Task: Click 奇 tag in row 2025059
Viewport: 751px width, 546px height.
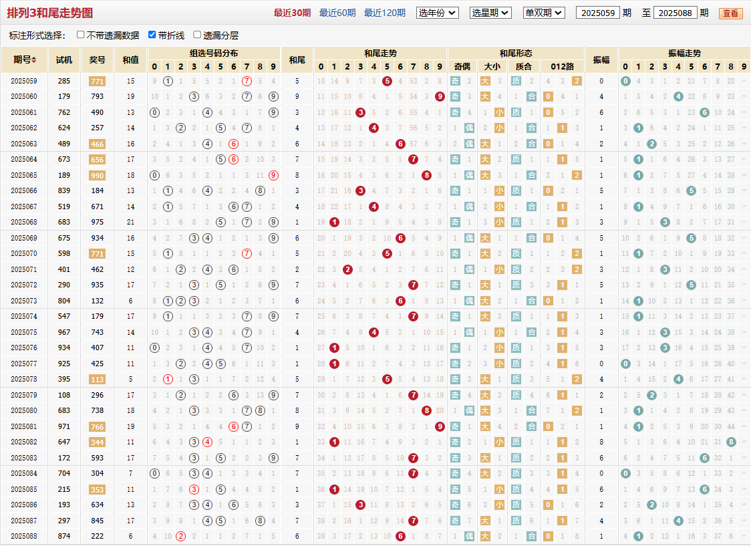Action: 455,81
